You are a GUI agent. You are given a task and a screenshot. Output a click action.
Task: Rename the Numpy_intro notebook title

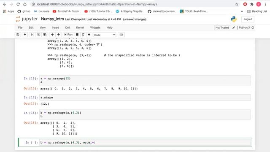(x=52, y=19)
